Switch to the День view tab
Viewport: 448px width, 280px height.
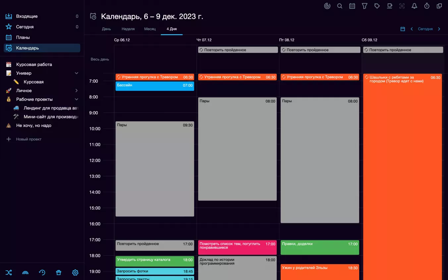point(106,29)
